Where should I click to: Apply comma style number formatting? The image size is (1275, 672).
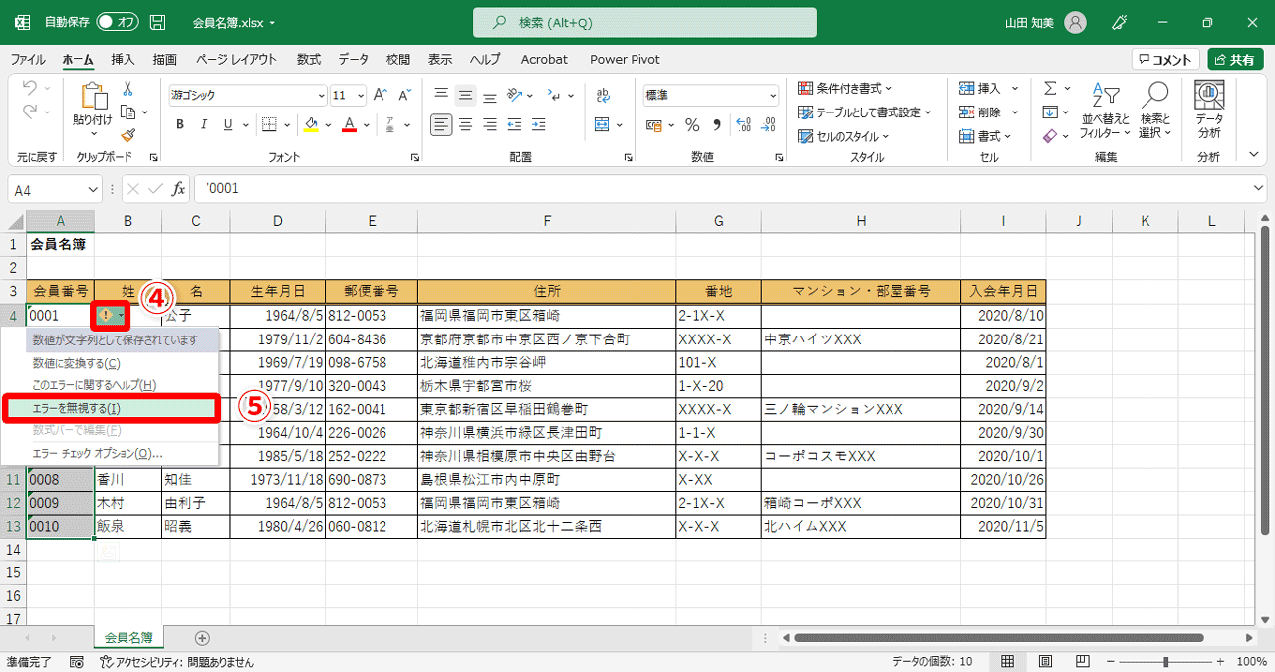pyautogui.click(x=716, y=124)
